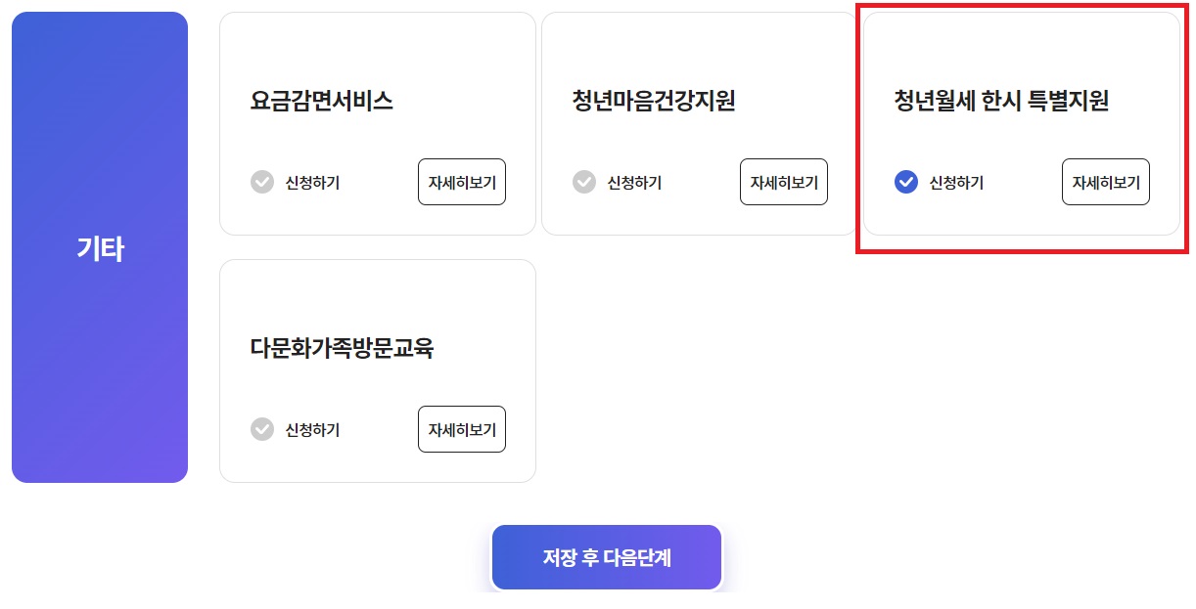Screen dimensions: 1196x609
Task: Click 자세히보기 on 청년월세 한시 특별지원
Action: (x=1105, y=182)
